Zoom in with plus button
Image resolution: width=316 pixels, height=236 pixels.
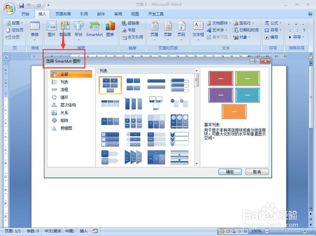click(x=304, y=231)
